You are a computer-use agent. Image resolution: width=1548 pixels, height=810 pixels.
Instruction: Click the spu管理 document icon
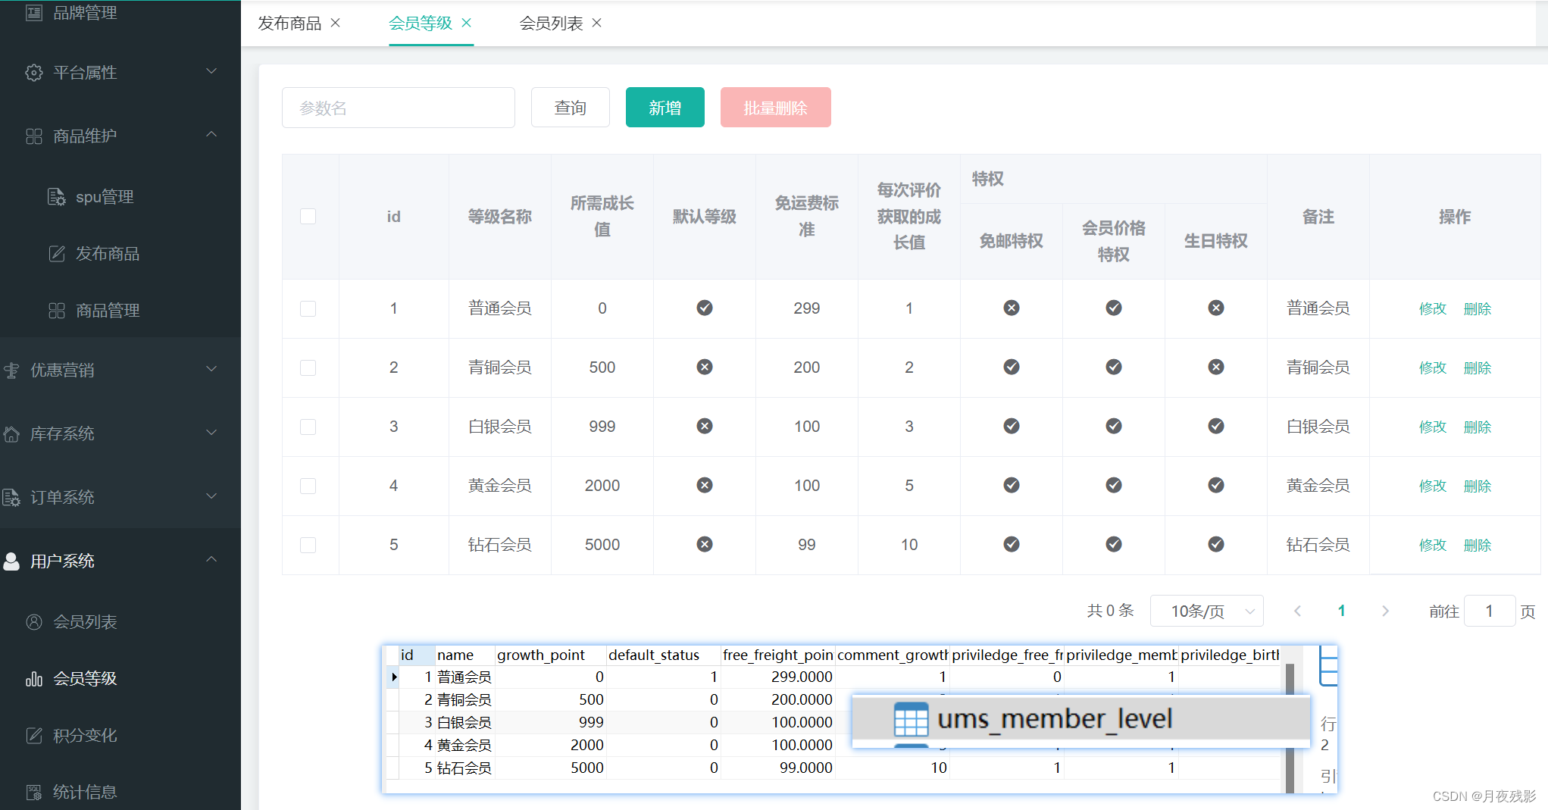[57, 197]
